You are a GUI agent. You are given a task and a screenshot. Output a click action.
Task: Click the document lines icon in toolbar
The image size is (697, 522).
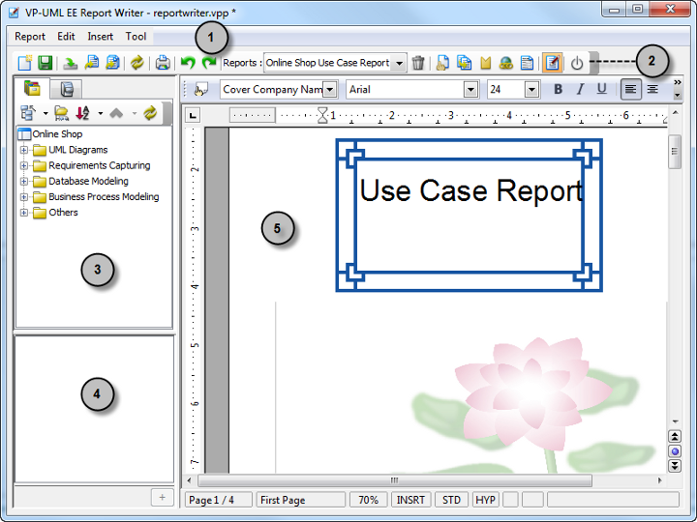point(527,63)
